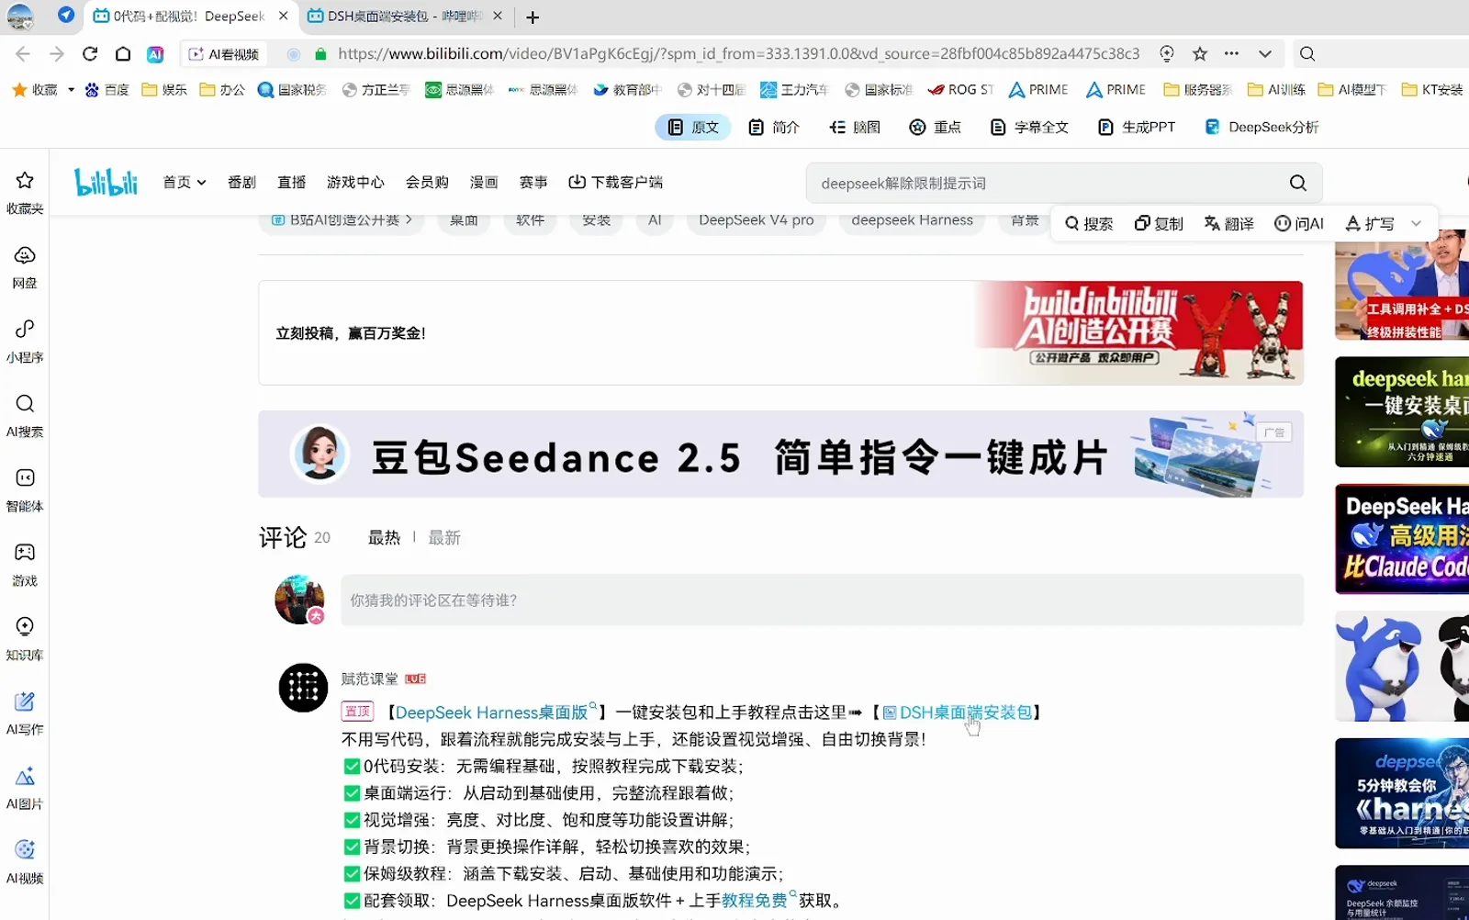This screenshot has height=920, width=1469.
Task: Open the 番剧 navigation link
Action: click(x=241, y=182)
